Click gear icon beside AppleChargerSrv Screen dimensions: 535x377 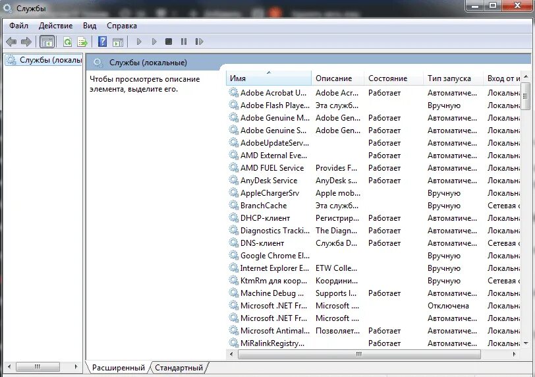(234, 192)
